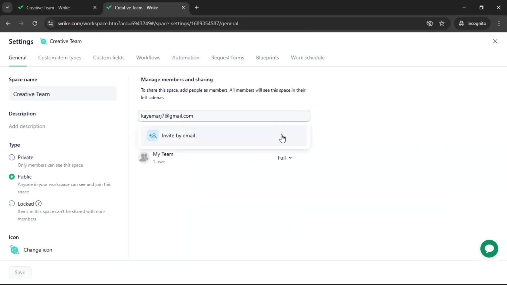
Task: Open a new browser tab
Action: pyautogui.click(x=196, y=8)
